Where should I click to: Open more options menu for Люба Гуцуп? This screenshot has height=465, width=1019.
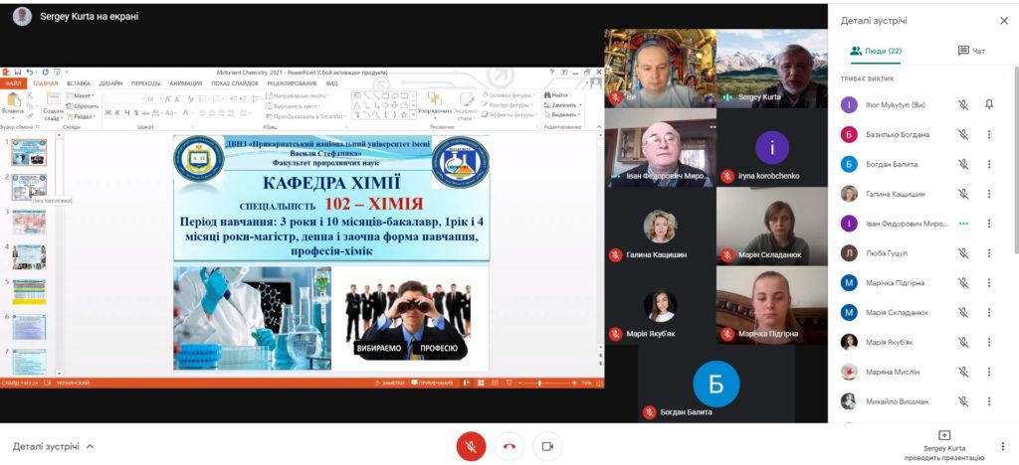(x=989, y=253)
